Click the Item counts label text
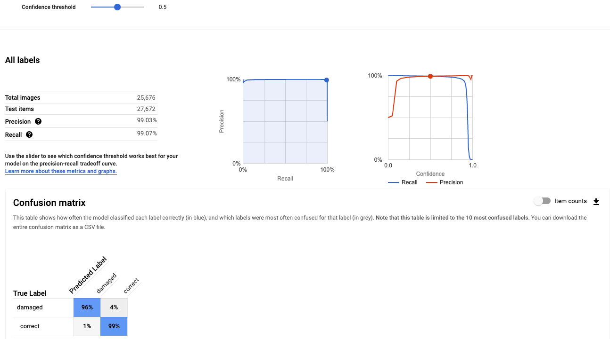Screen dimensions: 610x339 (570, 201)
